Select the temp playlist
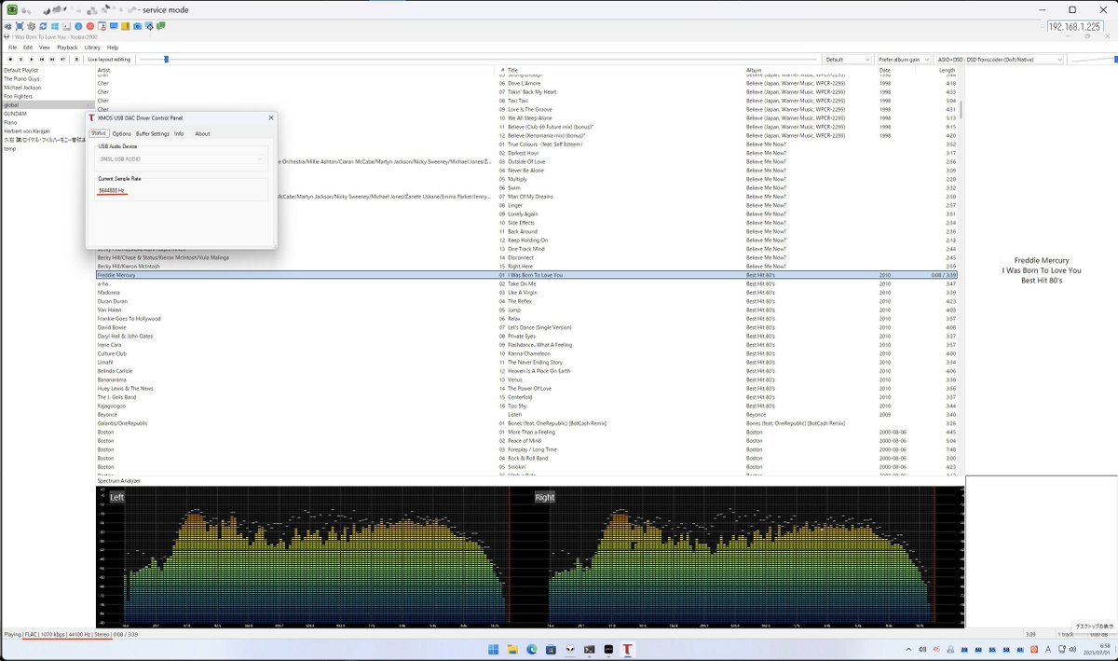The height and width of the screenshot is (661, 1118). (10, 148)
